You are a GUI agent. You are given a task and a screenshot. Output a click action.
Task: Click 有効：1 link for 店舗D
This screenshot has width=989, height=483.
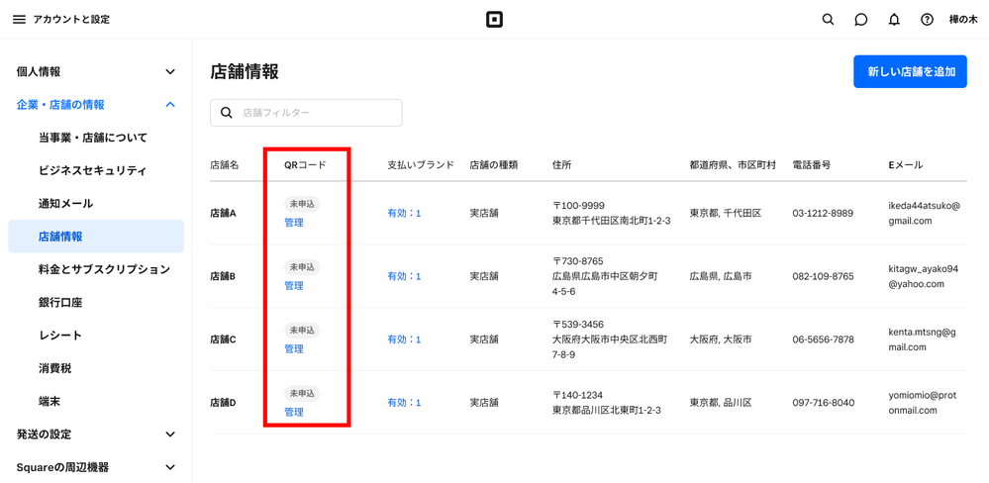404,402
